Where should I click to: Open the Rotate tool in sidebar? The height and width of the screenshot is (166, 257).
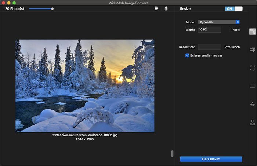(253, 68)
